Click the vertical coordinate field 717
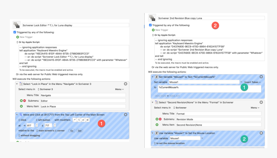This screenshot has height=158, width=277. pyautogui.click(x=48, y=125)
